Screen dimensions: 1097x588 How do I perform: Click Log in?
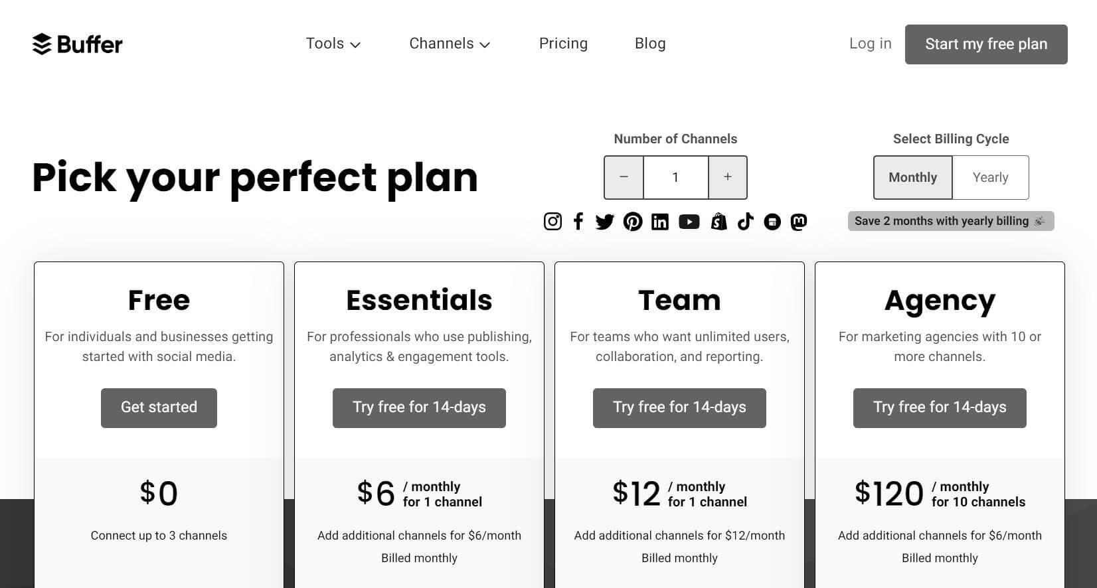[870, 43]
